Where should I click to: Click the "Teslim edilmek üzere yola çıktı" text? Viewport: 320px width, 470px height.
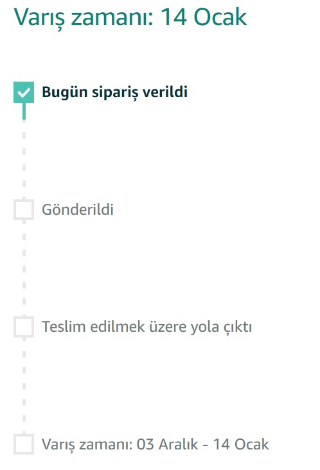(x=147, y=327)
